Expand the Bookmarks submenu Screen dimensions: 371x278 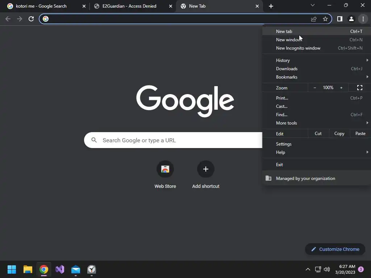click(x=317, y=77)
